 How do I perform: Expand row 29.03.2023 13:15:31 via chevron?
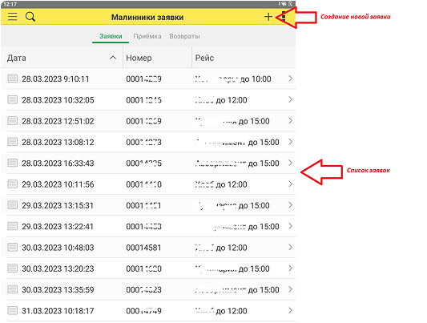(x=290, y=205)
